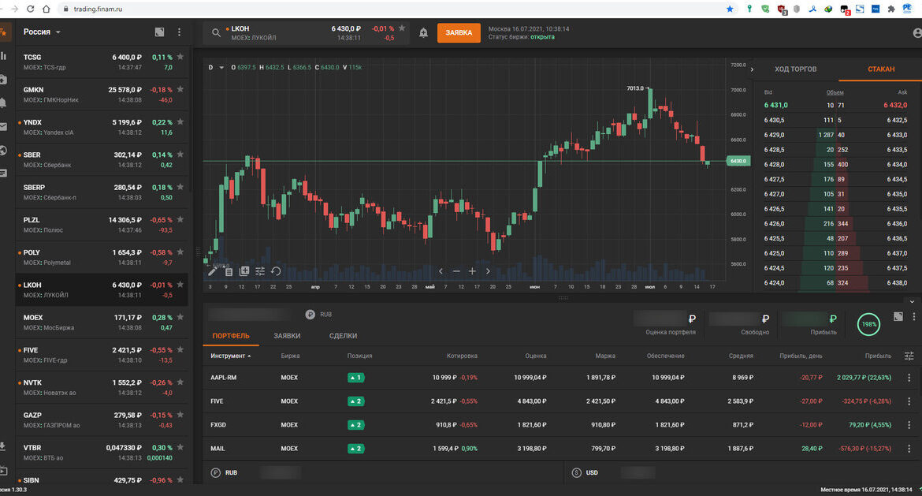Open the mail icon in left sidebar
This screenshot has width=922, height=496.
(4, 126)
